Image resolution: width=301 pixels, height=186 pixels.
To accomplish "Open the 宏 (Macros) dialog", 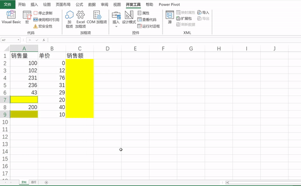I will pos(27,17).
